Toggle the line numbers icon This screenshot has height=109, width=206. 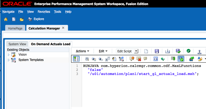click(76, 59)
